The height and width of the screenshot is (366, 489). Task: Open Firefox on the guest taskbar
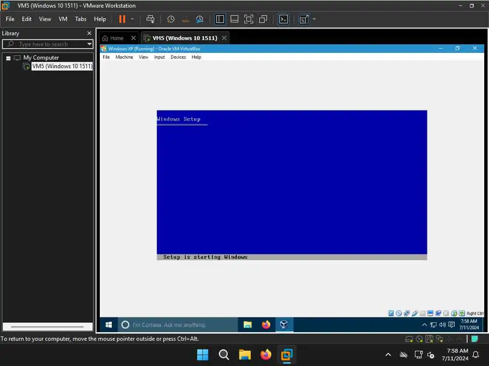266,325
